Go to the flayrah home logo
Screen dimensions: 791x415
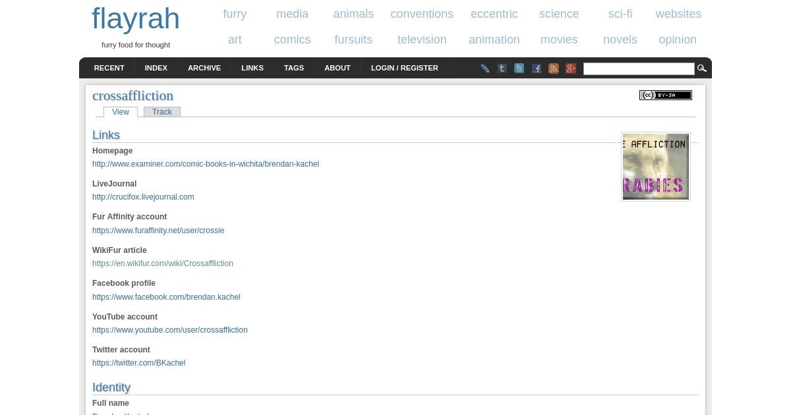click(x=136, y=18)
